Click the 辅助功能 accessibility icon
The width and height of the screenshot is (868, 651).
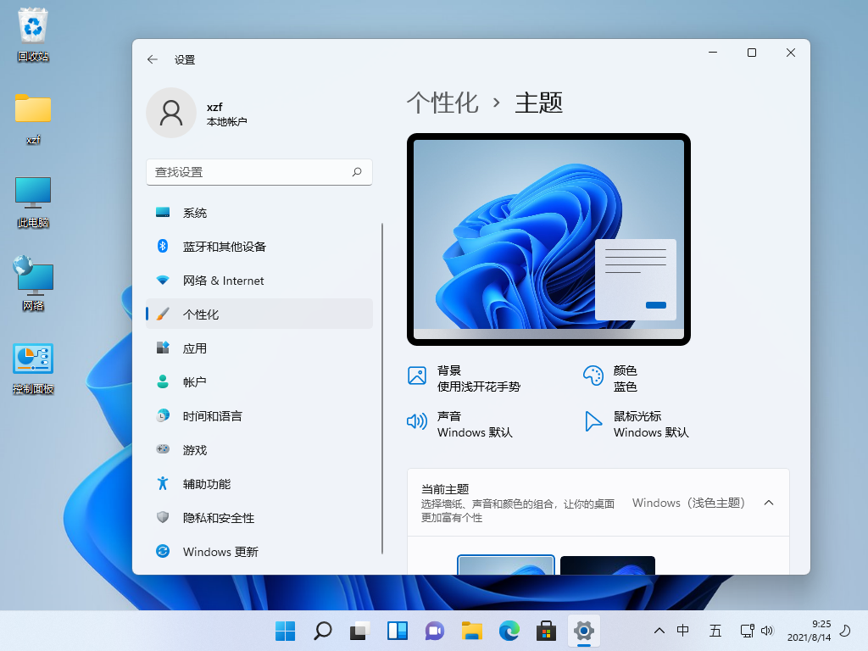pos(163,483)
